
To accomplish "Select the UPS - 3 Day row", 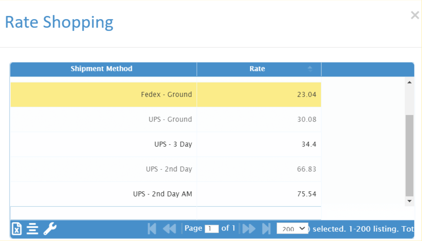I will pyautogui.click(x=166, y=144).
